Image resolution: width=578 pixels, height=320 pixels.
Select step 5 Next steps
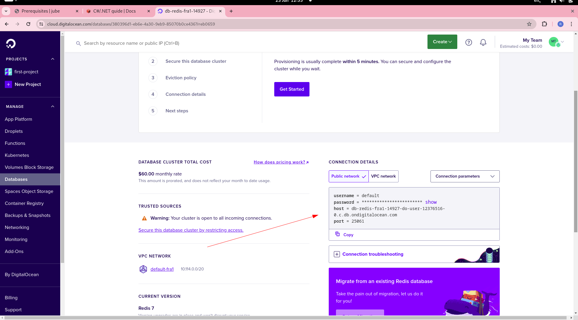[x=177, y=111]
